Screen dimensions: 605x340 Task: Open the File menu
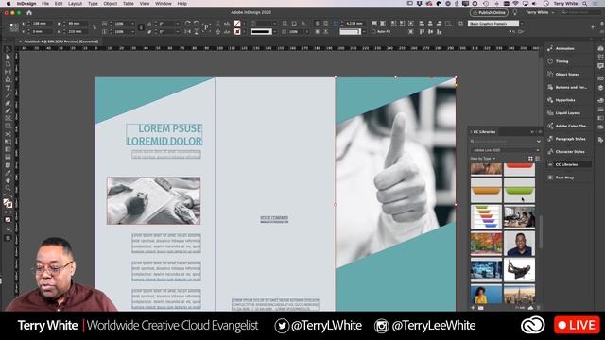click(x=45, y=4)
